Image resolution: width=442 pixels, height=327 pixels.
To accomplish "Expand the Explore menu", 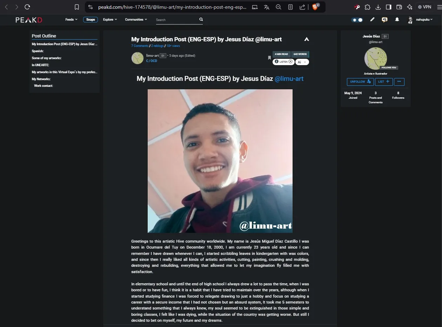I will point(110,20).
